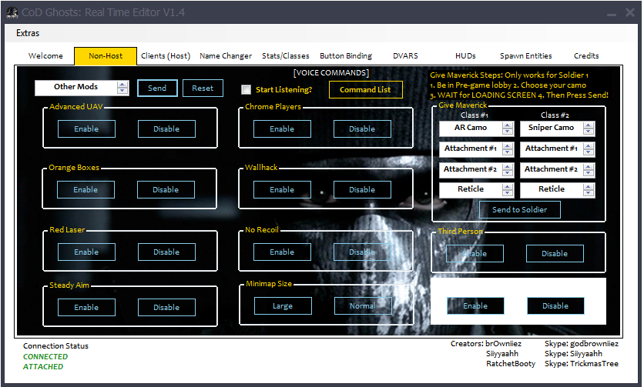The height and width of the screenshot is (387, 644).
Task: Switch to the Name Changer tab
Action: [x=226, y=56]
